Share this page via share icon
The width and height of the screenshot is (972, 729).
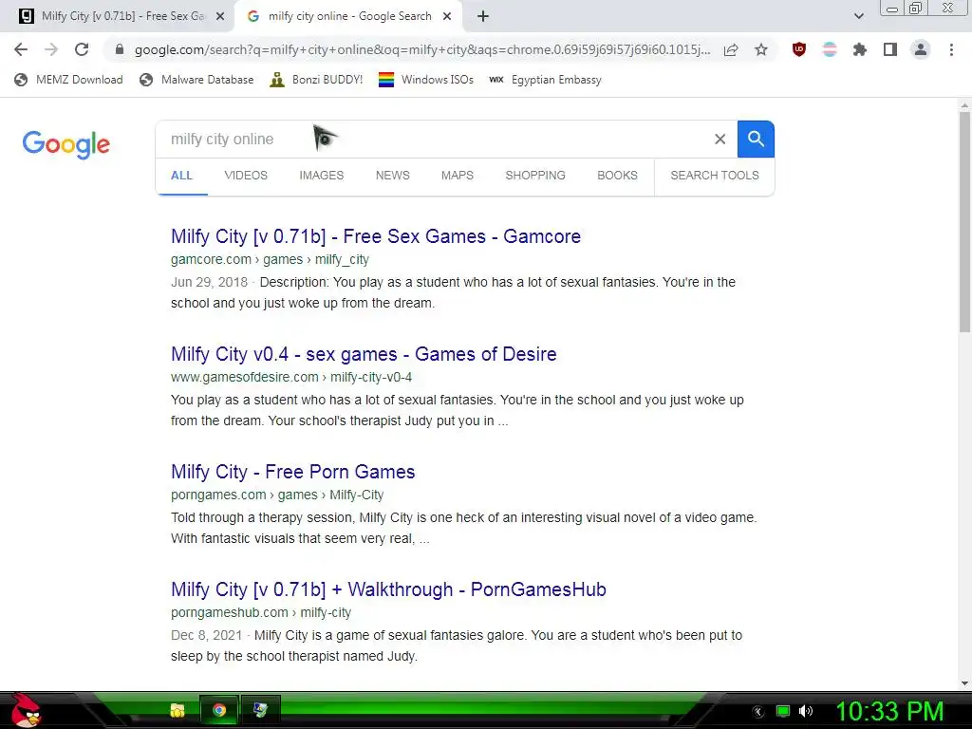point(731,49)
